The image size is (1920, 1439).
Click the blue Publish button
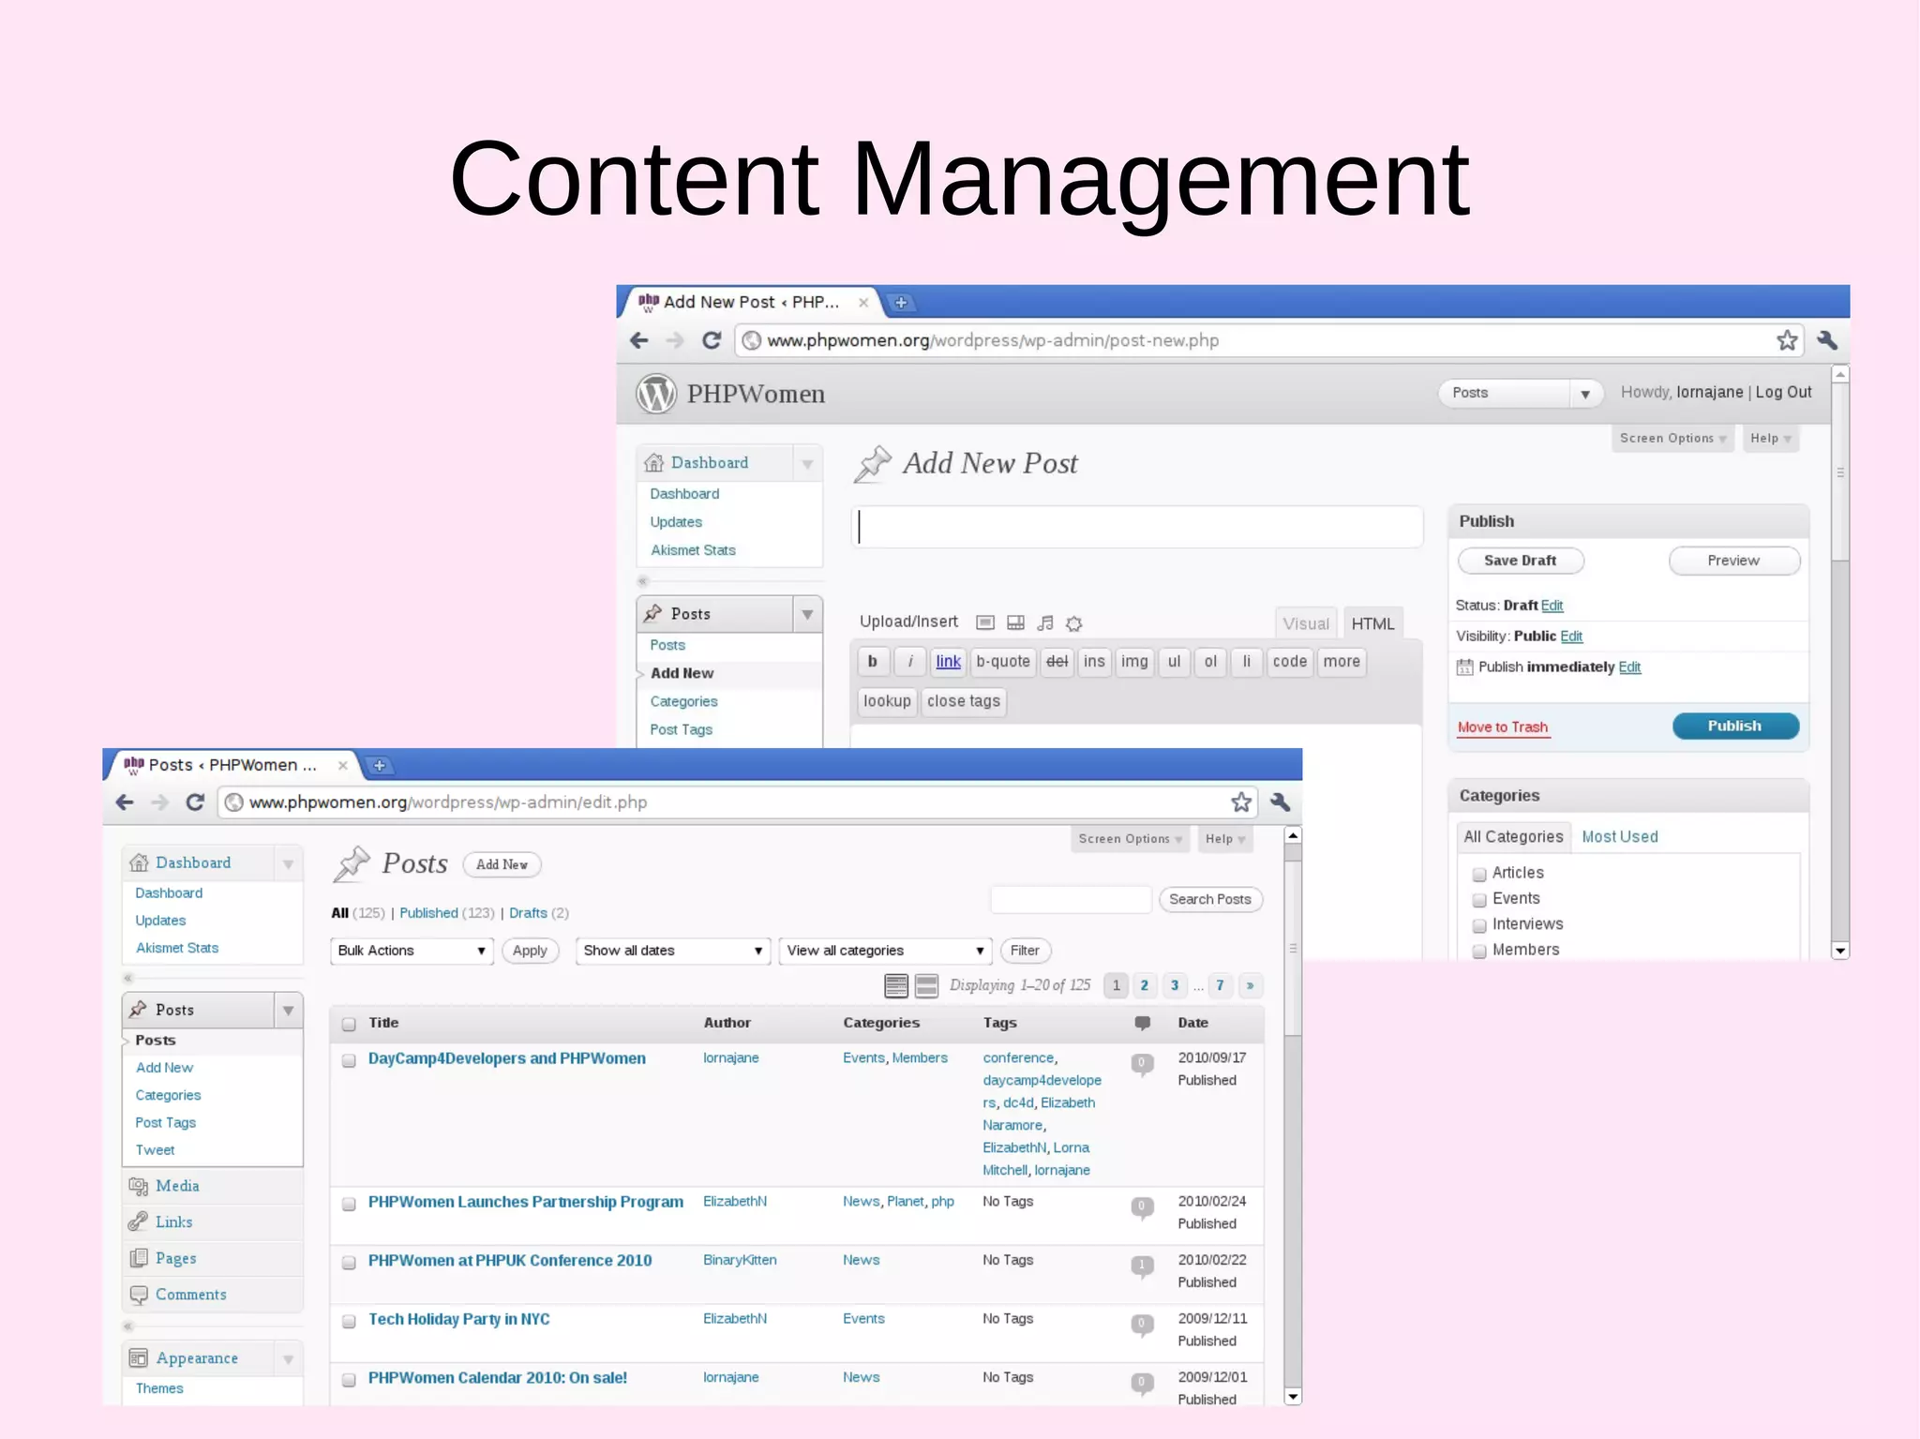coord(1735,727)
